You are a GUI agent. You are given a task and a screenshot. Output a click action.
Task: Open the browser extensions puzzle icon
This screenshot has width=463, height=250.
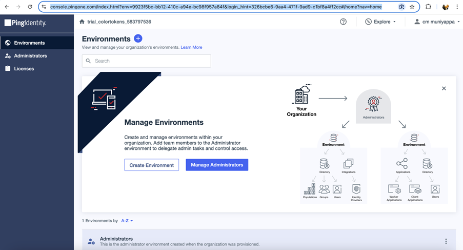pos(428,7)
